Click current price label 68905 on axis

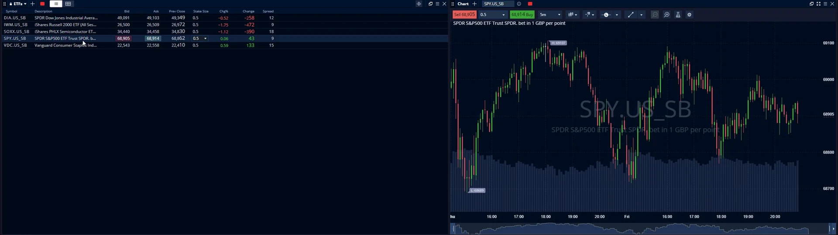tap(828, 114)
